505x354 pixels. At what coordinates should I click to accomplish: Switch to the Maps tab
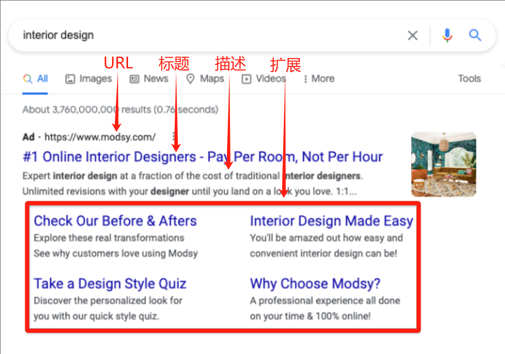205,79
